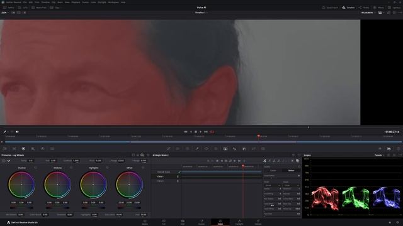Screen dimensions: 403x226
Task: Open the Sizing palette
Action: tap(254, 149)
